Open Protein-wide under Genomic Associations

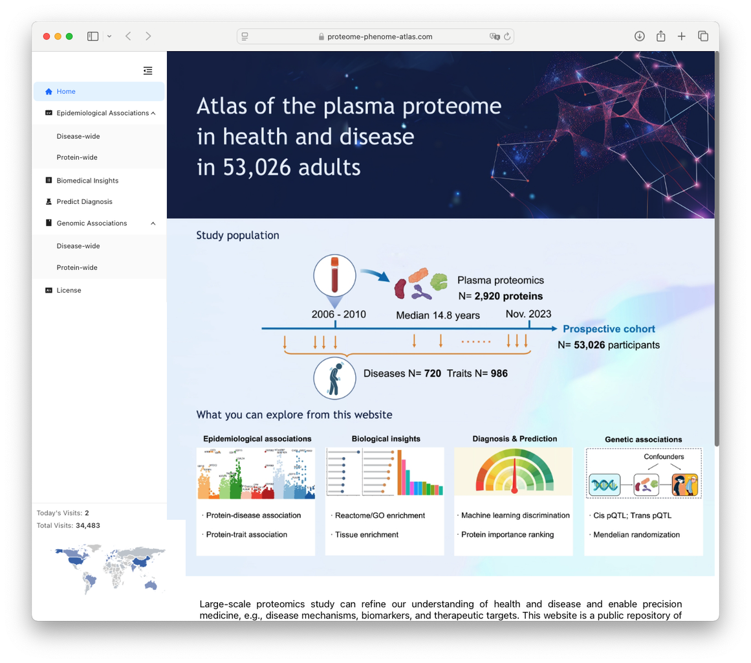[x=76, y=267]
